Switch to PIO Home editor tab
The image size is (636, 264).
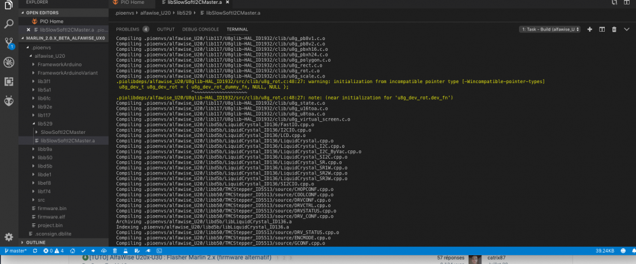(132, 3)
